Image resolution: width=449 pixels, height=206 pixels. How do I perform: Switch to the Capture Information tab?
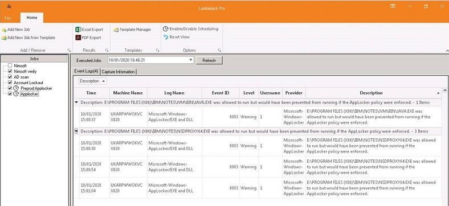[x=119, y=72]
